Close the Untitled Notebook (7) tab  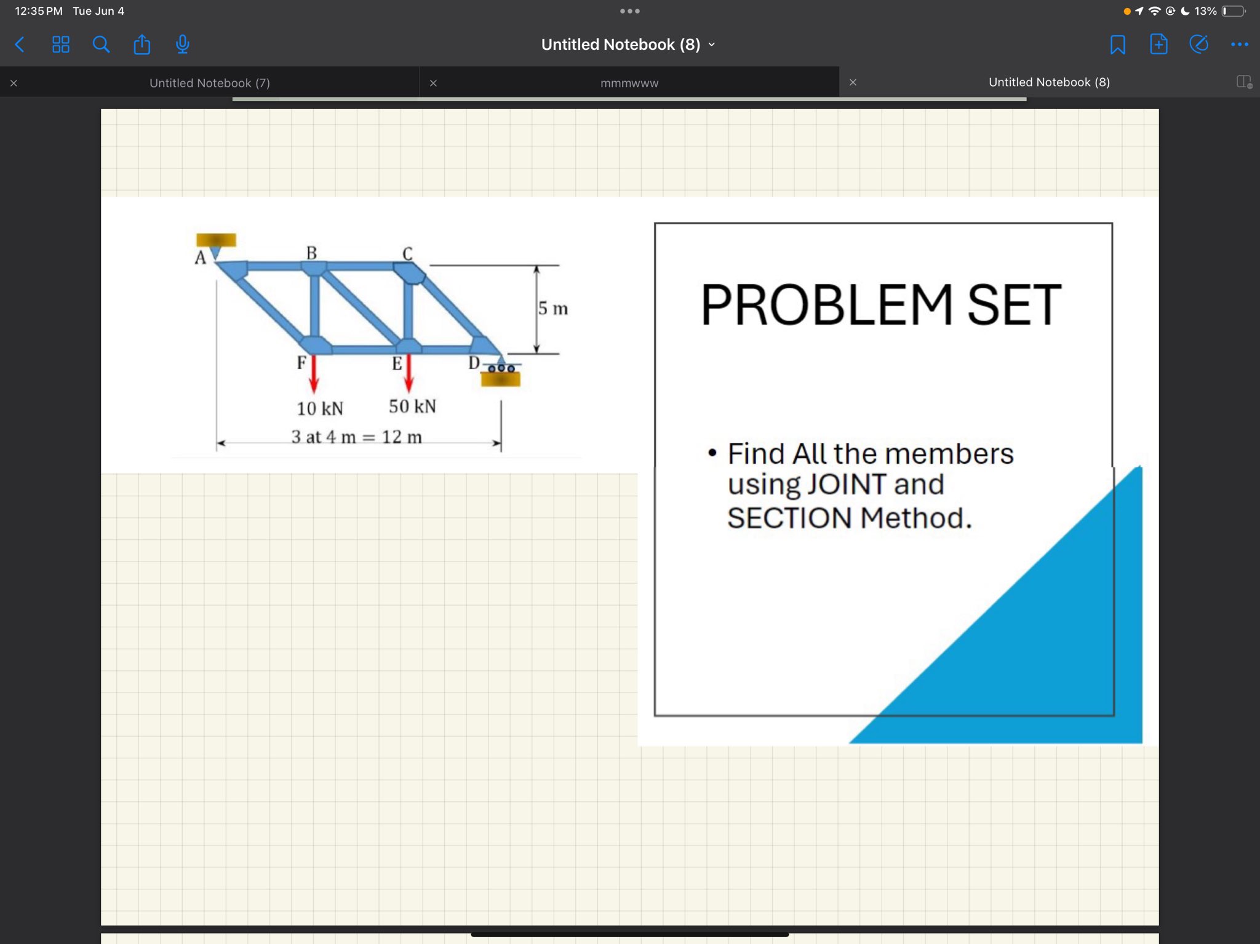coord(14,82)
